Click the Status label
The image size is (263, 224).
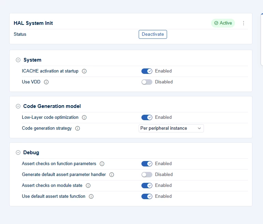pyautogui.click(x=20, y=34)
